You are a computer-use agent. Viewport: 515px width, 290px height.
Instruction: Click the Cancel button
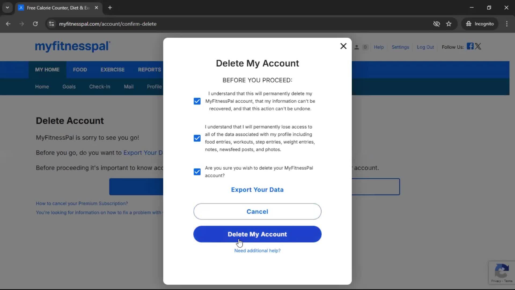[257, 212]
